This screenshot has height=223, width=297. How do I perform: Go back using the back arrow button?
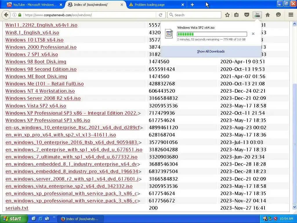[6, 15]
